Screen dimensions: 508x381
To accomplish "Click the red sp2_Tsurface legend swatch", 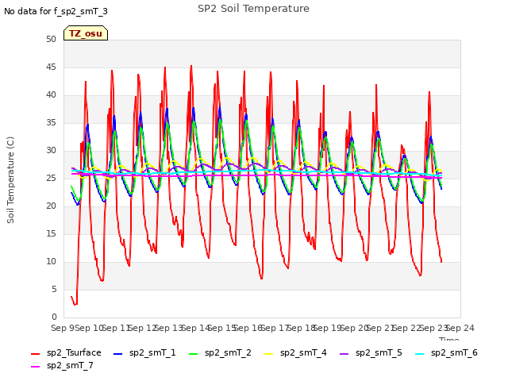I will [35, 354].
